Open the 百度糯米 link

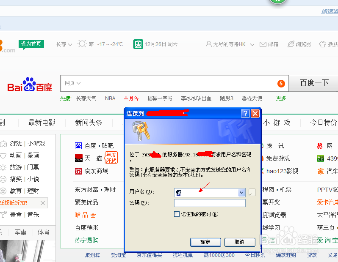(x=86, y=228)
